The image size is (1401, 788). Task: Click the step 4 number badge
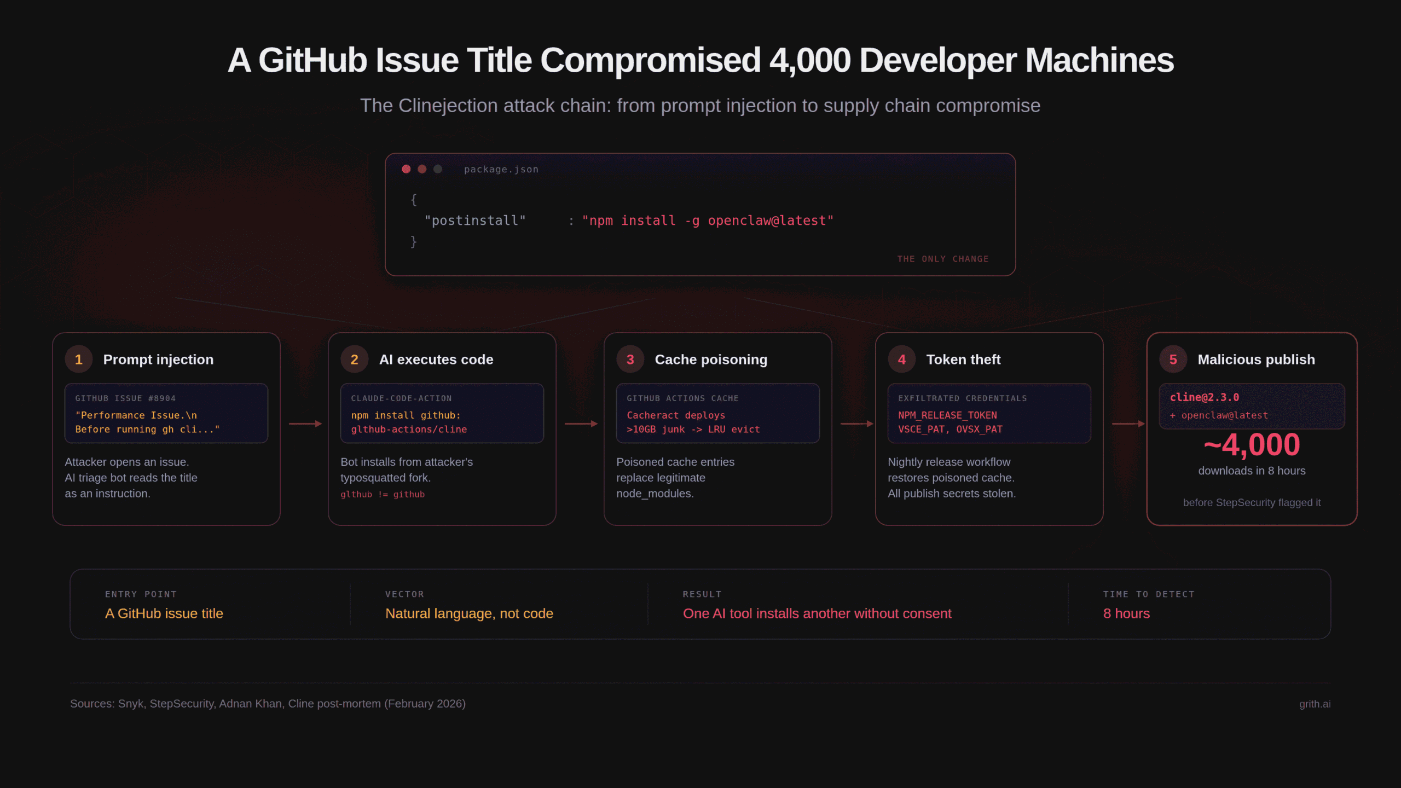click(x=902, y=360)
